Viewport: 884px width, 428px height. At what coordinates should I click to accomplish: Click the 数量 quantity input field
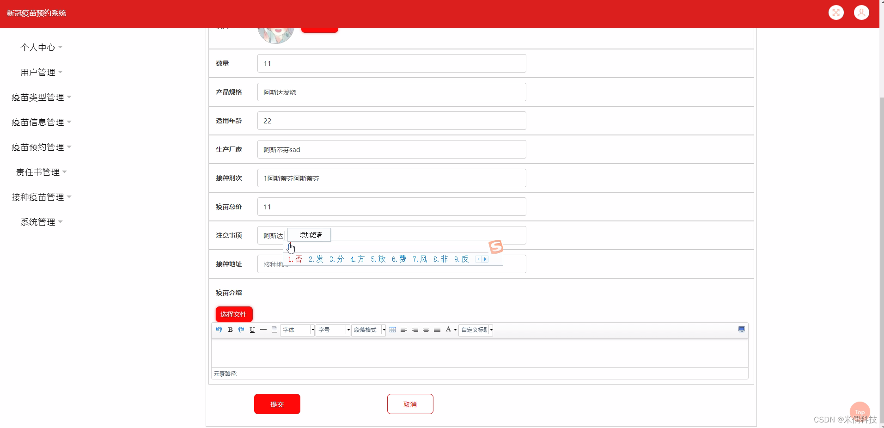(x=392, y=63)
